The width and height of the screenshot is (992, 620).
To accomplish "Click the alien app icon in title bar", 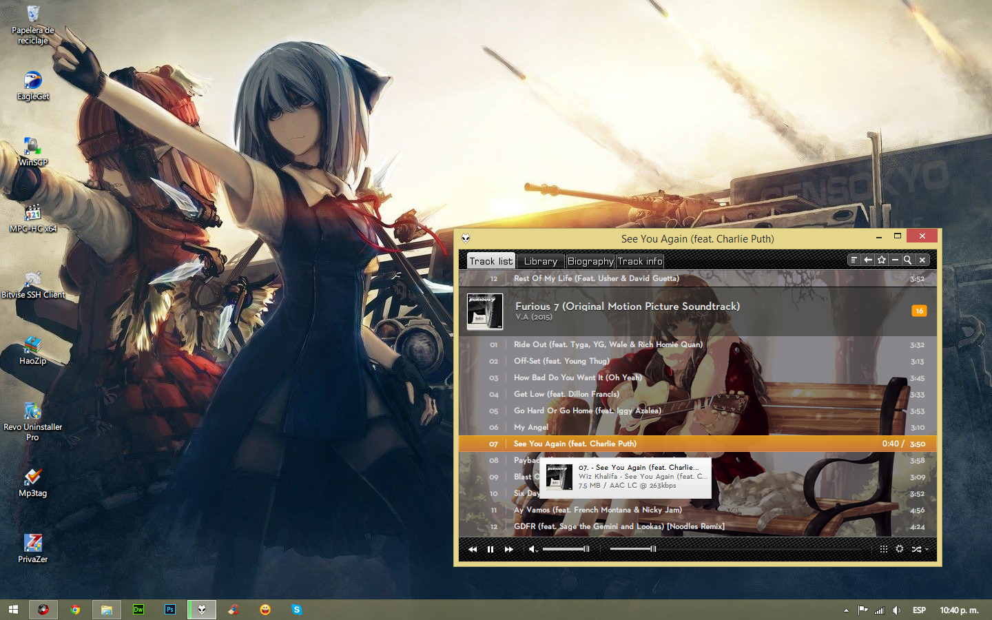I will point(466,238).
